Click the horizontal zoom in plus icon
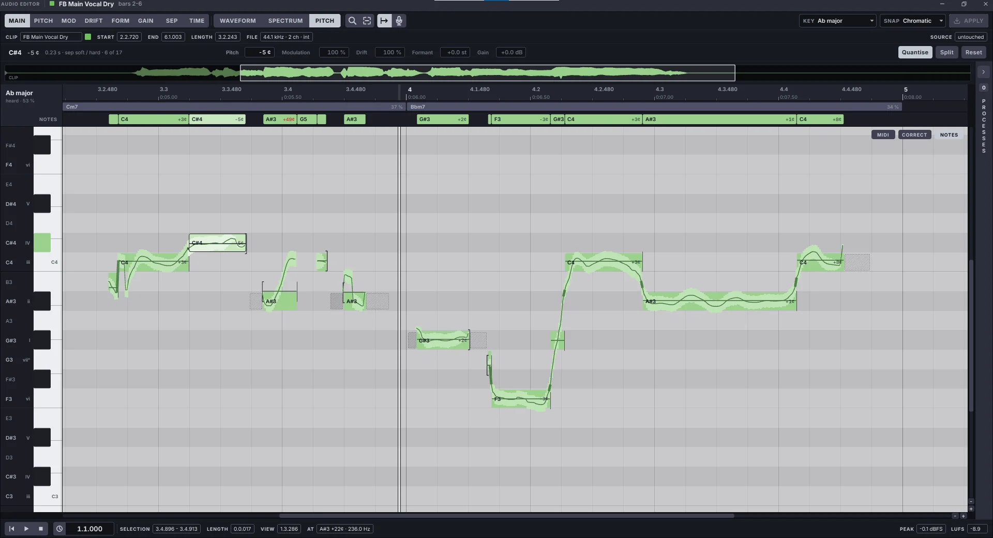This screenshot has width=993, height=538. coord(963,516)
